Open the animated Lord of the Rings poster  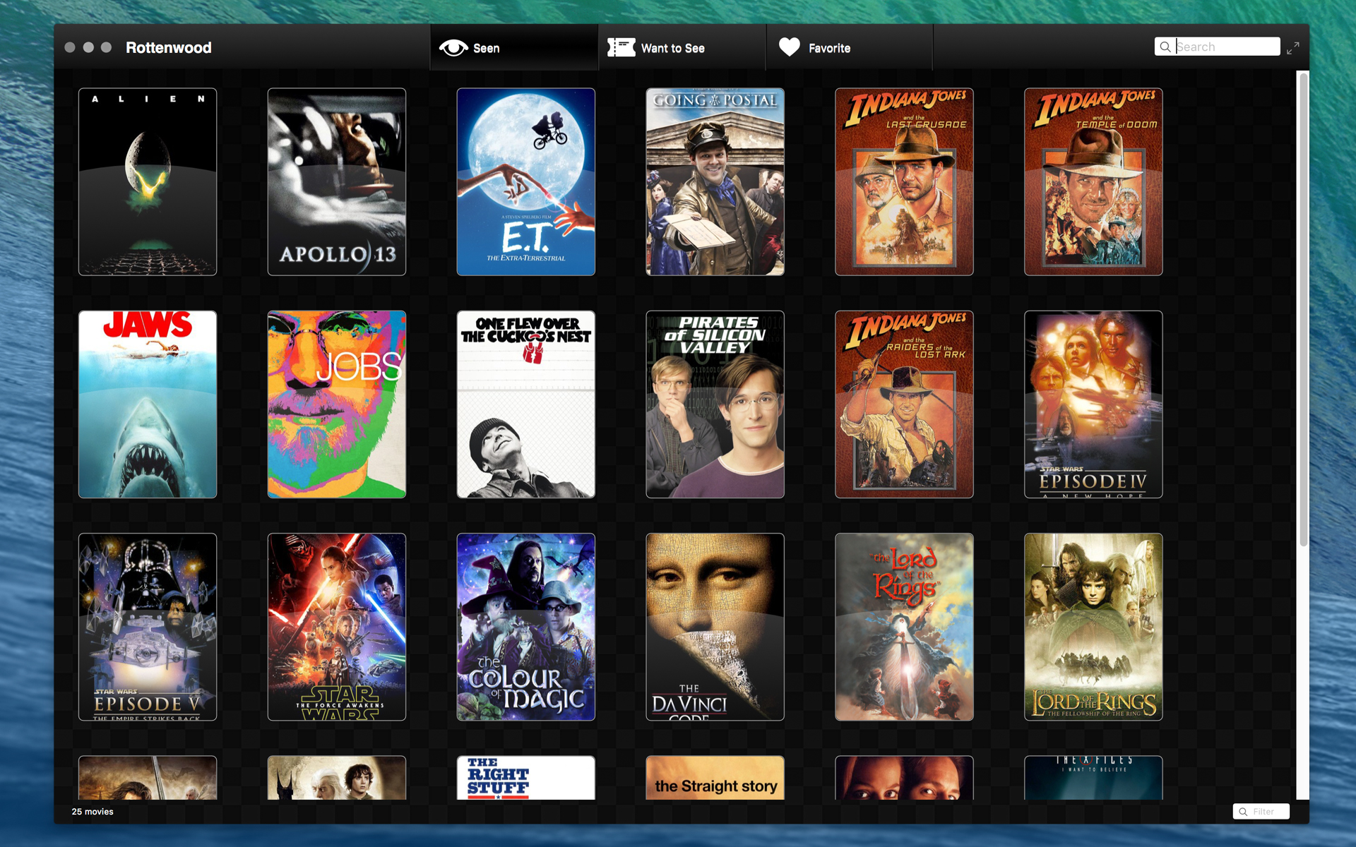(x=905, y=627)
